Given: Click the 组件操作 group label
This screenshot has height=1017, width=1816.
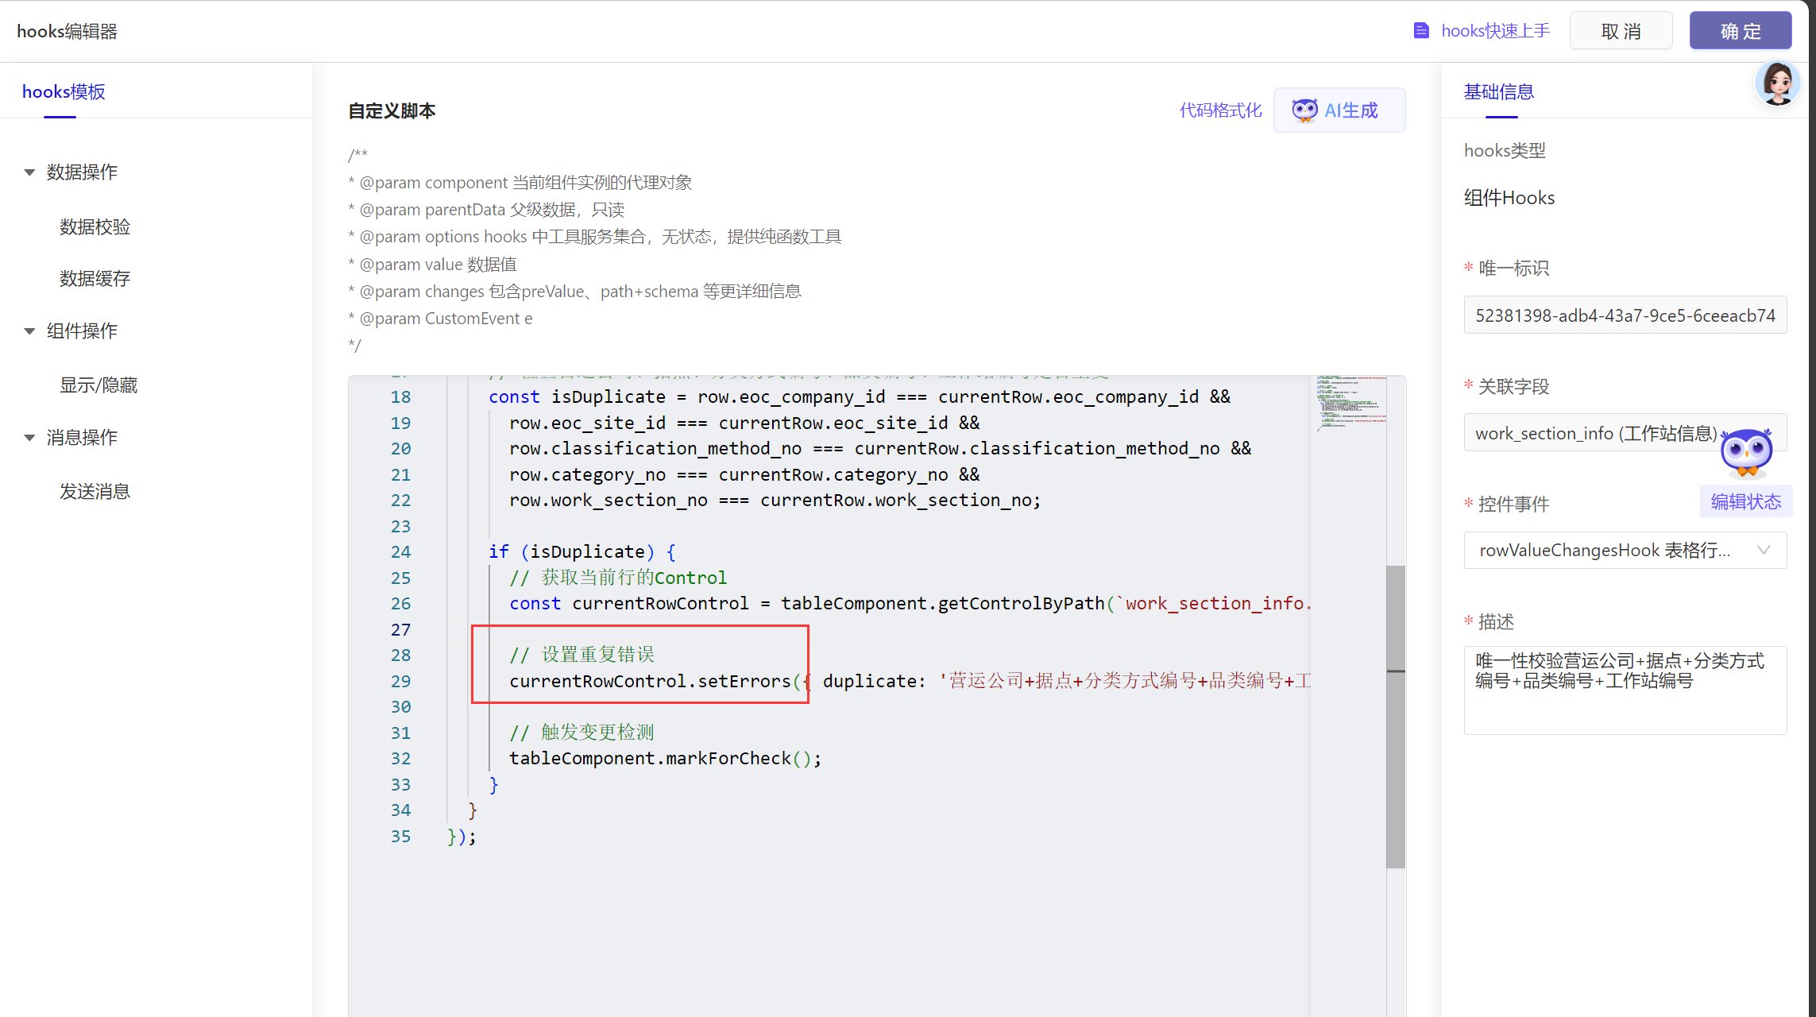Looking at the screenshot, I should (x=82, y=331).
